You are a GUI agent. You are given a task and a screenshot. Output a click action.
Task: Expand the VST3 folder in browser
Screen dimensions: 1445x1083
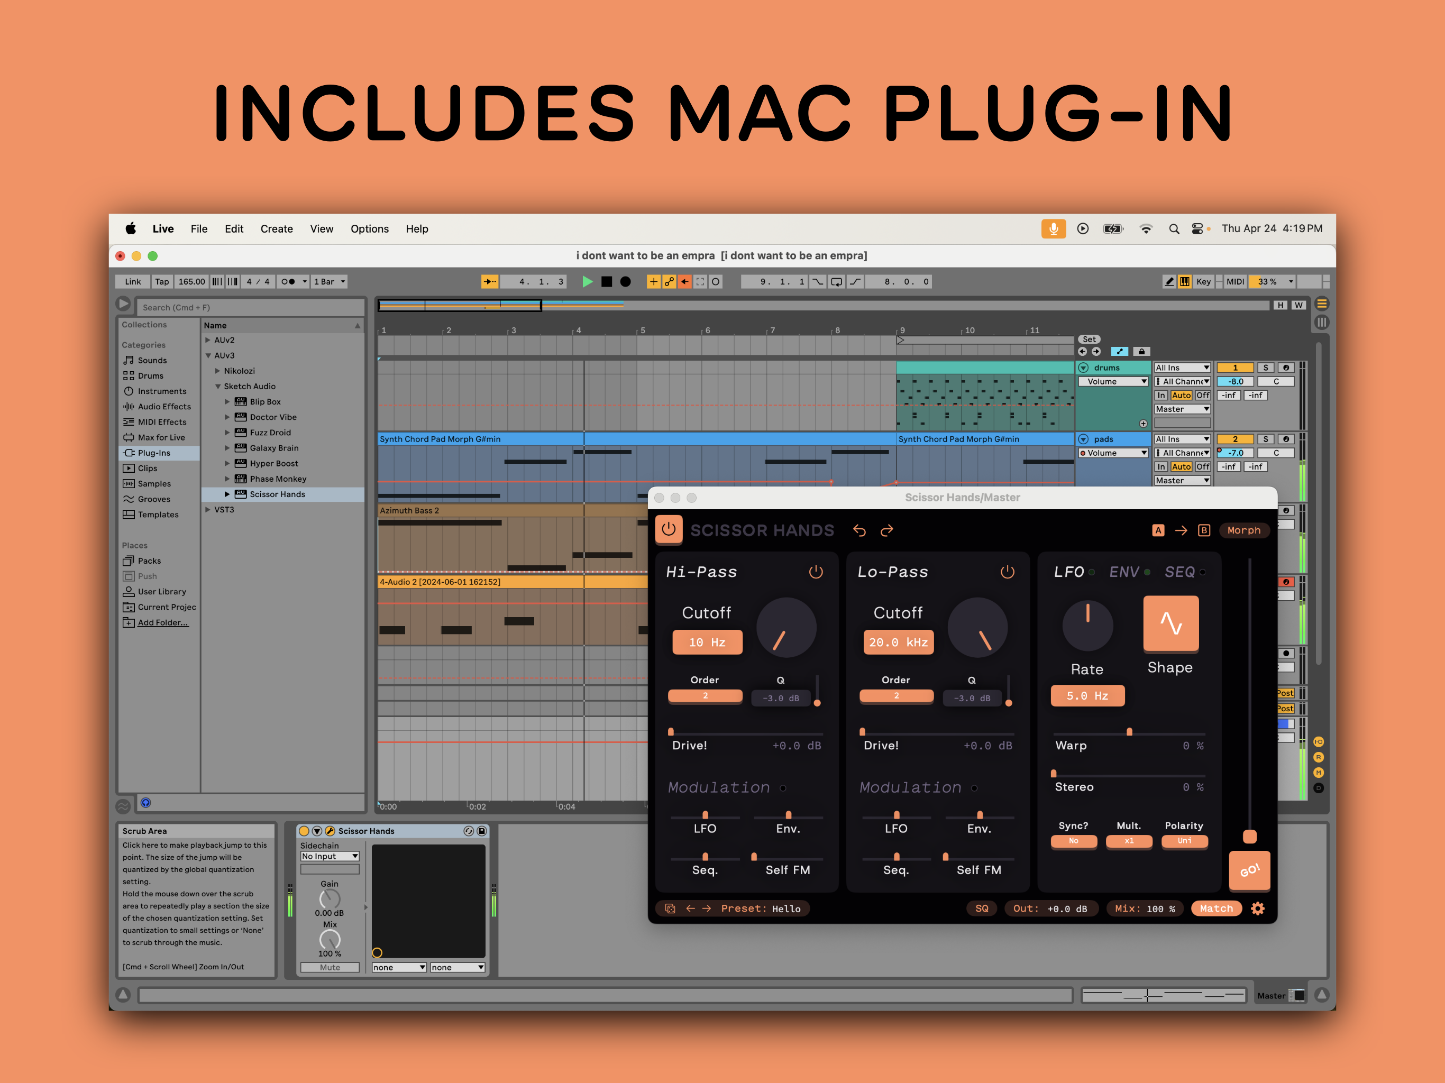point(208,509)
